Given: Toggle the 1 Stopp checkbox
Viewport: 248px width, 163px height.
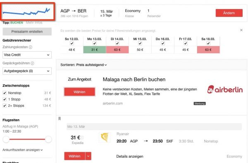Looking at the screenshot, I should 5,99.
